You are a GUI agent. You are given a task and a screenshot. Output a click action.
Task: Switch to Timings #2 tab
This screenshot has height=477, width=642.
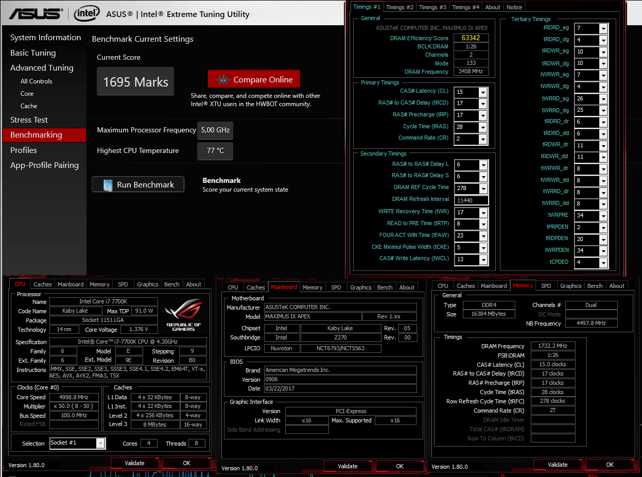pos(400,7)
